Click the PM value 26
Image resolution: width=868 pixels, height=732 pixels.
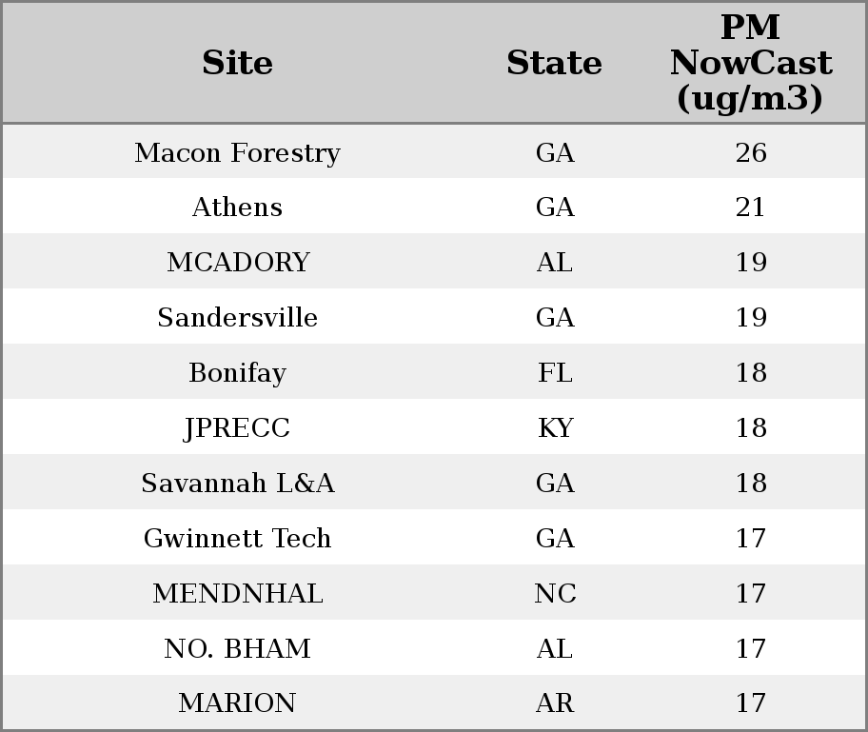point(750,152)
